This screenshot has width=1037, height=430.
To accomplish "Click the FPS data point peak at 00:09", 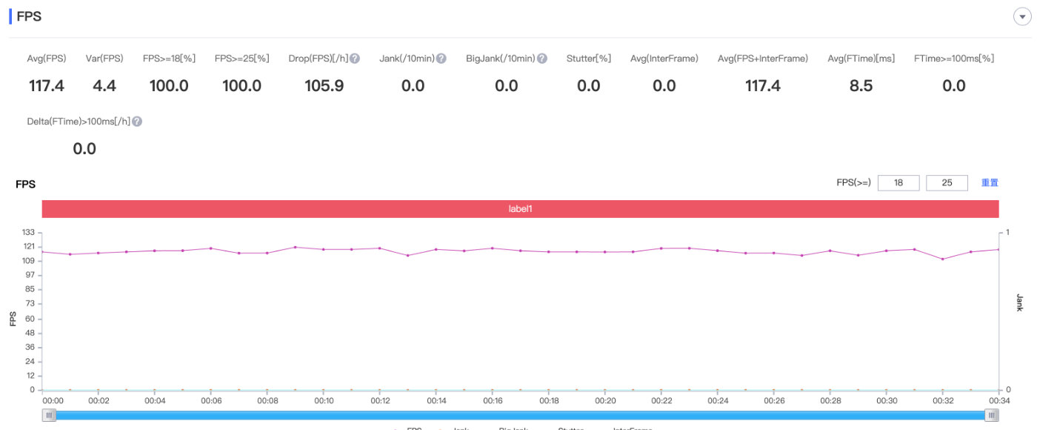I will point(296,247).
